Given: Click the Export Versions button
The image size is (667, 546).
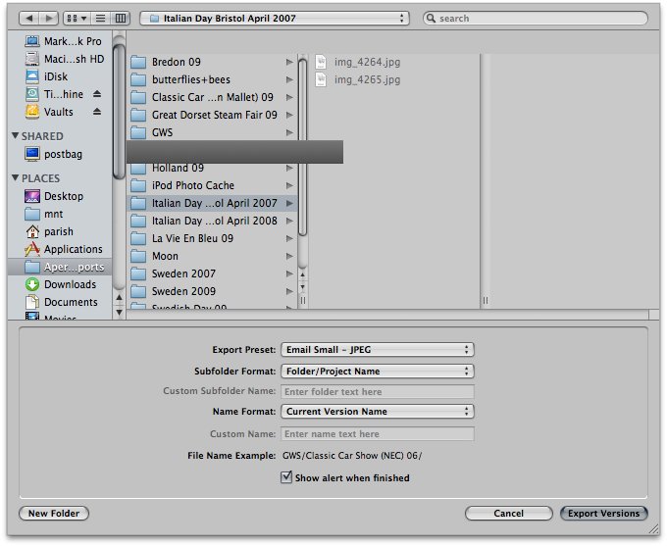Looking at the screenshot, I should (603, 514).
